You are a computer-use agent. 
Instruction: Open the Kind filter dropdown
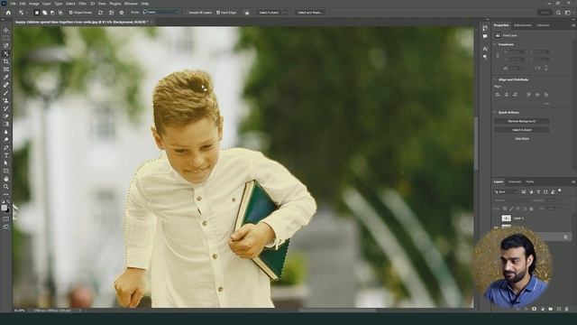coord(507,192)
